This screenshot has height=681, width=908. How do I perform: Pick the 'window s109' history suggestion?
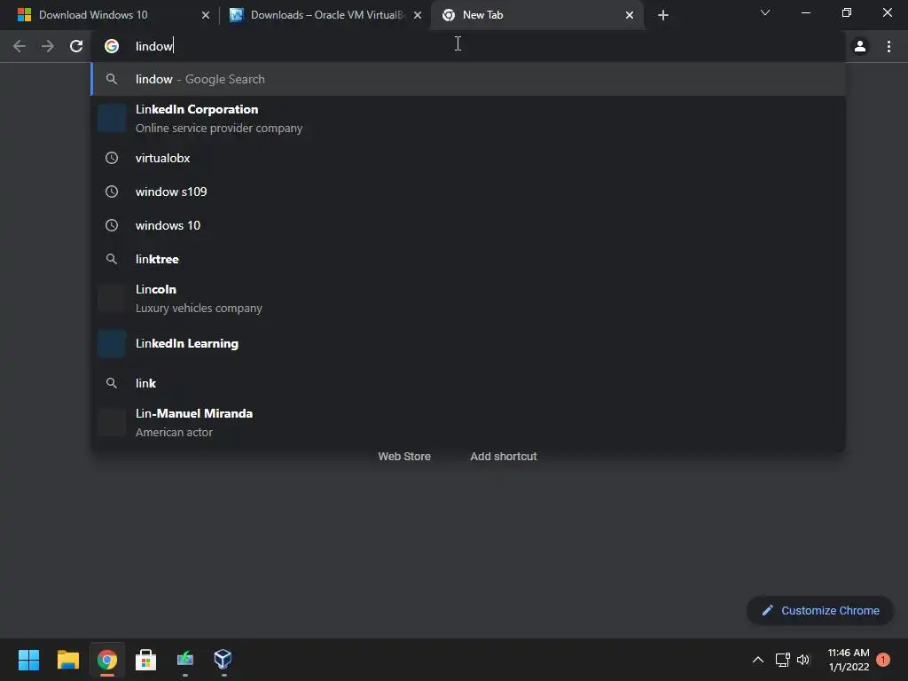(468, 192)
